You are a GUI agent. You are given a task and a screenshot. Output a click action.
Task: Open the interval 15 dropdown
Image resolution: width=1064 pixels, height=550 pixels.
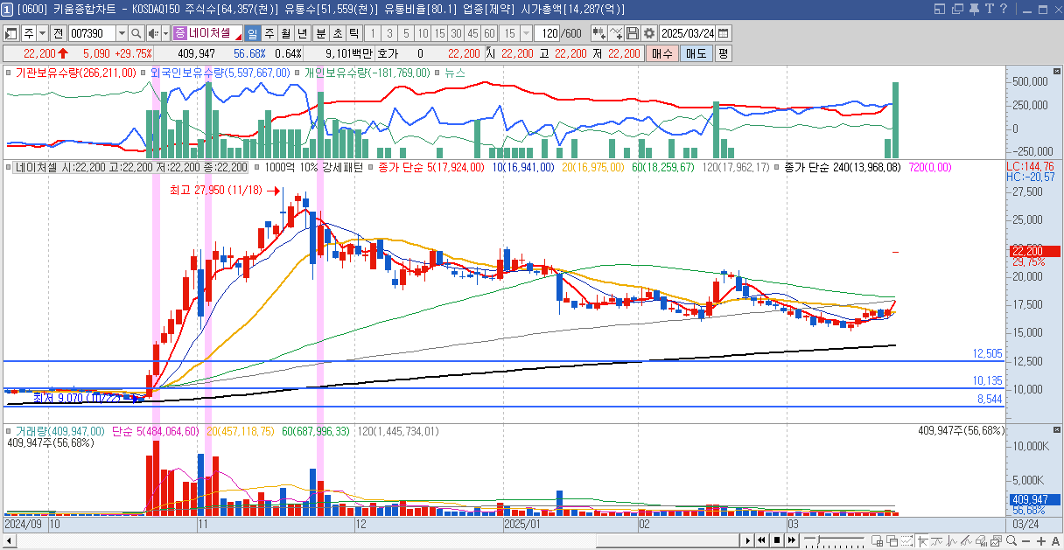(x=526, y=33)
